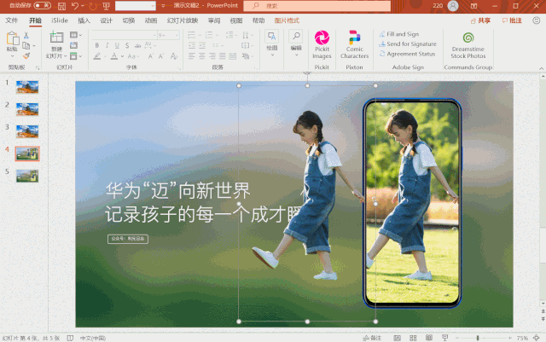Viewport: 546px width, 342px height.
Task: Click the Increase font size icon
Action: point(151,56)
